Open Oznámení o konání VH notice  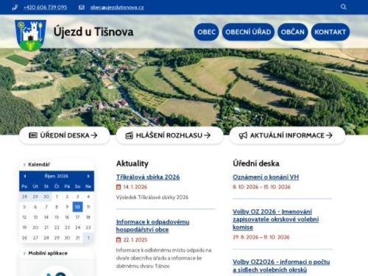(266, 177)
